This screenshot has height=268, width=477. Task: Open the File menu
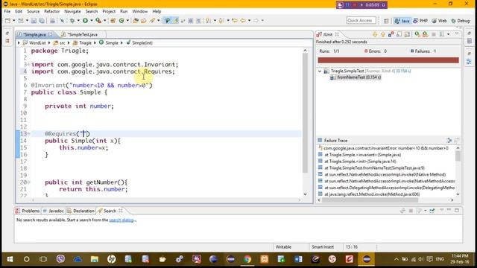(7, 11)
